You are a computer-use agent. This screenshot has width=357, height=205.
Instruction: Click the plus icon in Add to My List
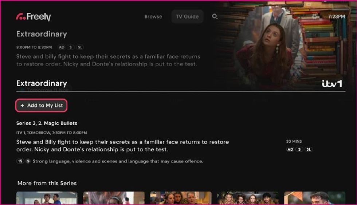pyautogui.click(x=22, y=105)
